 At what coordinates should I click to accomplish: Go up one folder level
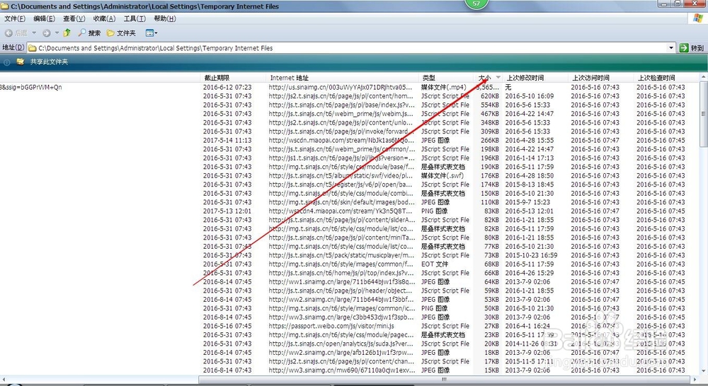67,33
